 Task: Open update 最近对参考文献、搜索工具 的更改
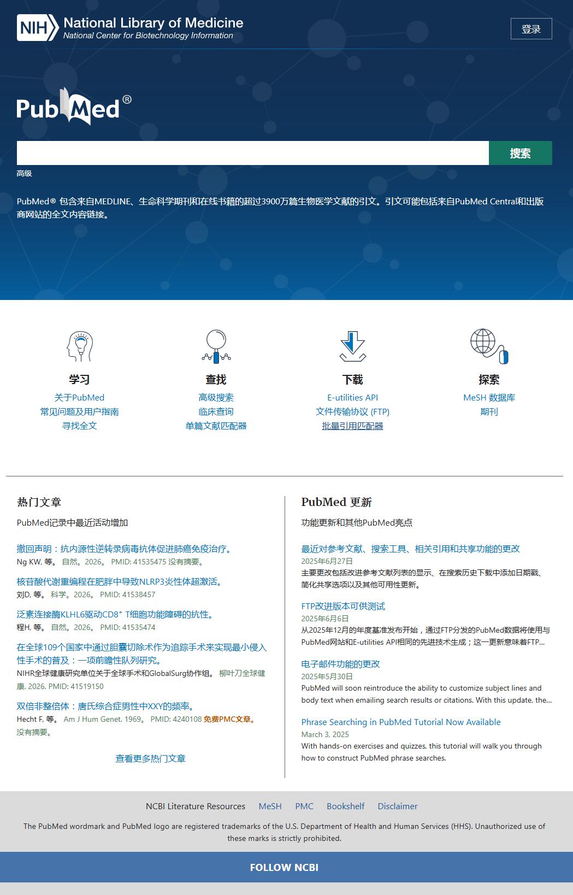(x=410, y=549)
